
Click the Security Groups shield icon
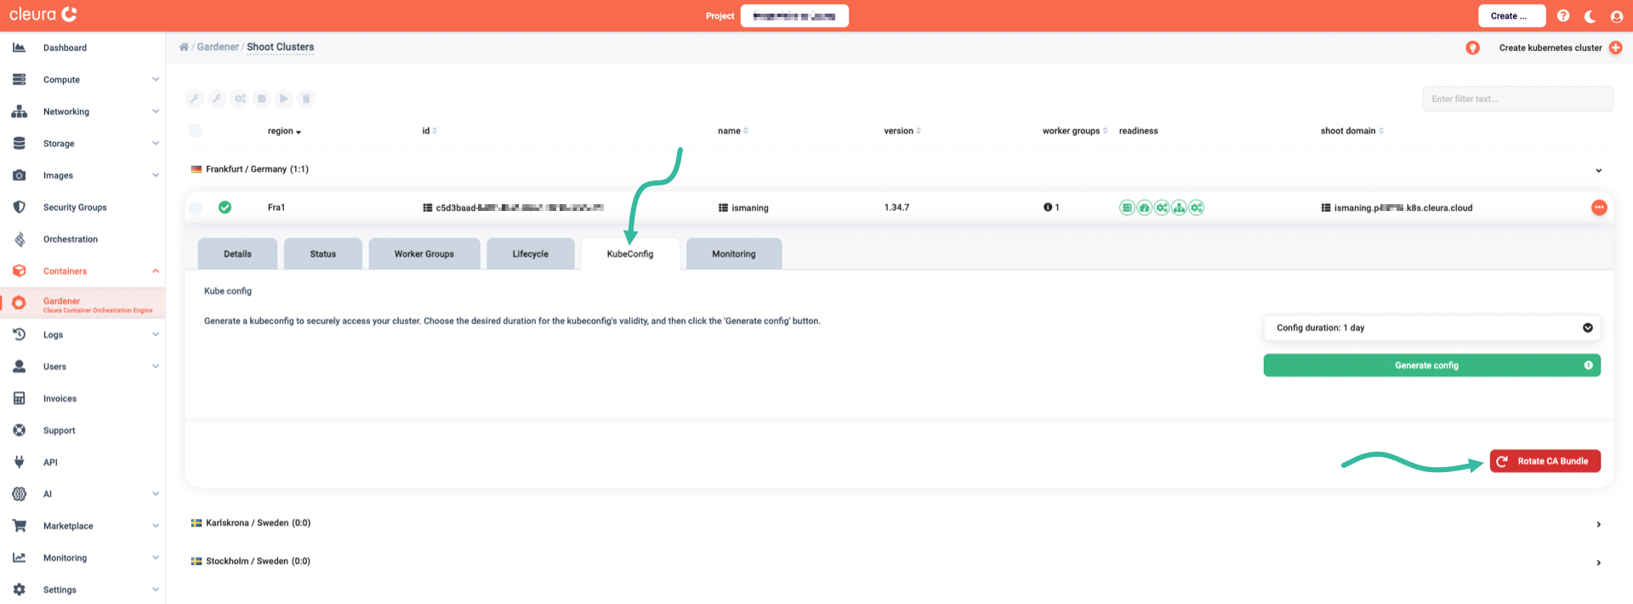coord(19,207)
